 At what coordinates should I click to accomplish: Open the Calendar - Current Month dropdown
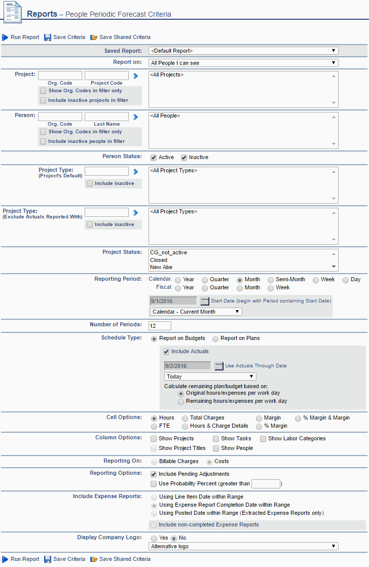[x=196, y=312]
